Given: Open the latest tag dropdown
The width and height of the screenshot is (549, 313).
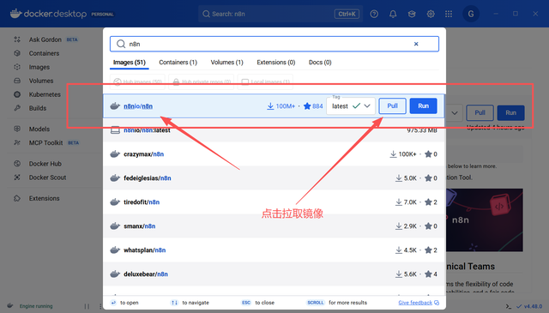Looking at the screenshot, I should point(351,106).
